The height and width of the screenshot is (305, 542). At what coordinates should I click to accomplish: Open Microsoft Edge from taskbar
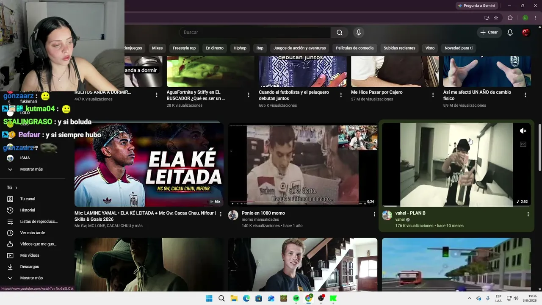(x=246, y=298)
